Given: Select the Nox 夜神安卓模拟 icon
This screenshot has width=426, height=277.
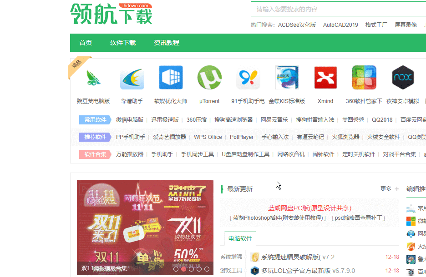Looking at the screenshot, I should (x=403, y=78).
